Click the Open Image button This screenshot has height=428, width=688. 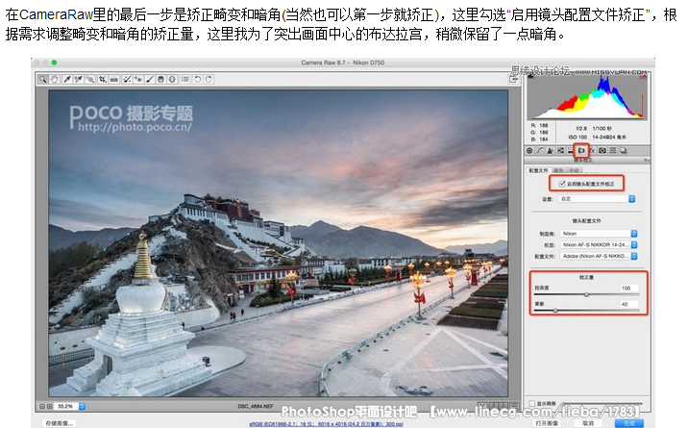click(x=547, y=423)
